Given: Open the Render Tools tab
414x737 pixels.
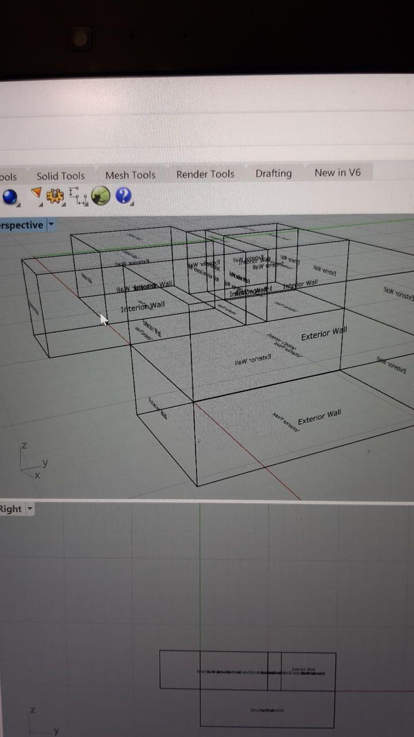Looking at the screenshot, I should (205, 174).
